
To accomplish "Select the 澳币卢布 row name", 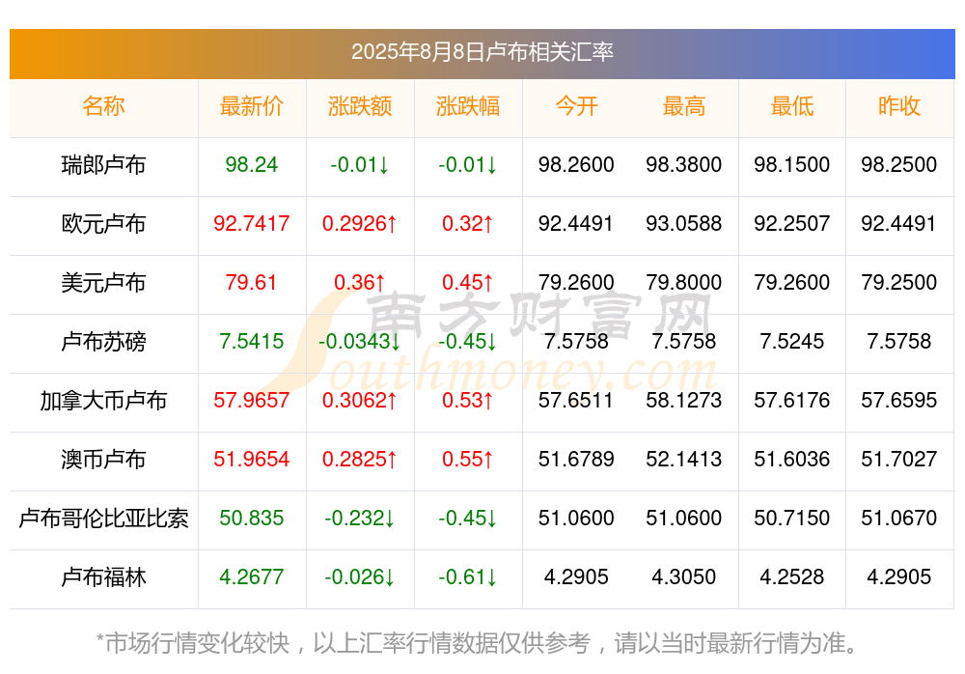I will point(103,459).
